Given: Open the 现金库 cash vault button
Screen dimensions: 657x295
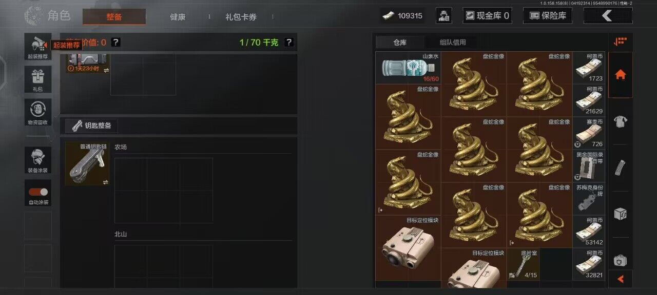Looking at the screenshot, I should [487, 16].
